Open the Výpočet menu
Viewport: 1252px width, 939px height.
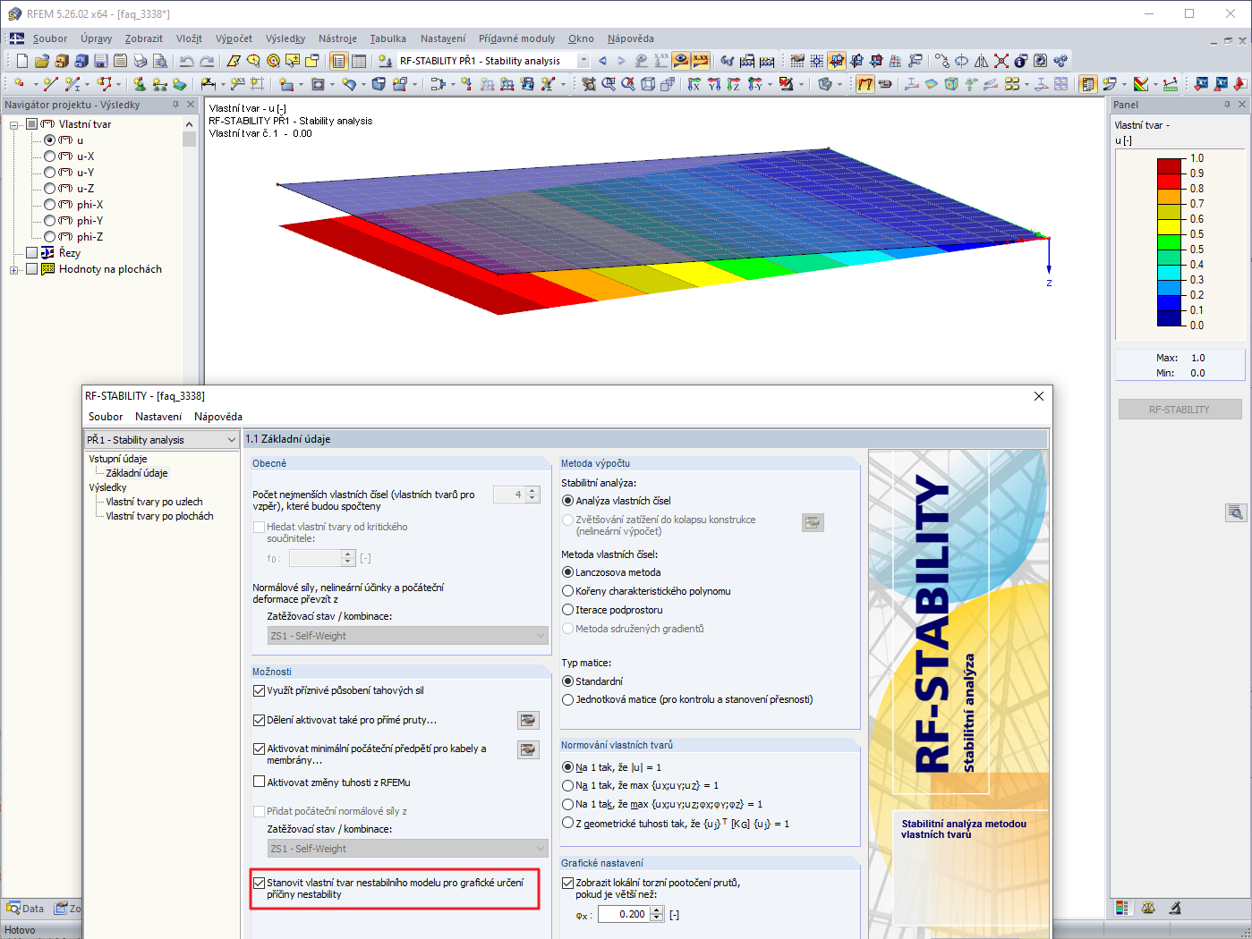[x=234, y=38]
